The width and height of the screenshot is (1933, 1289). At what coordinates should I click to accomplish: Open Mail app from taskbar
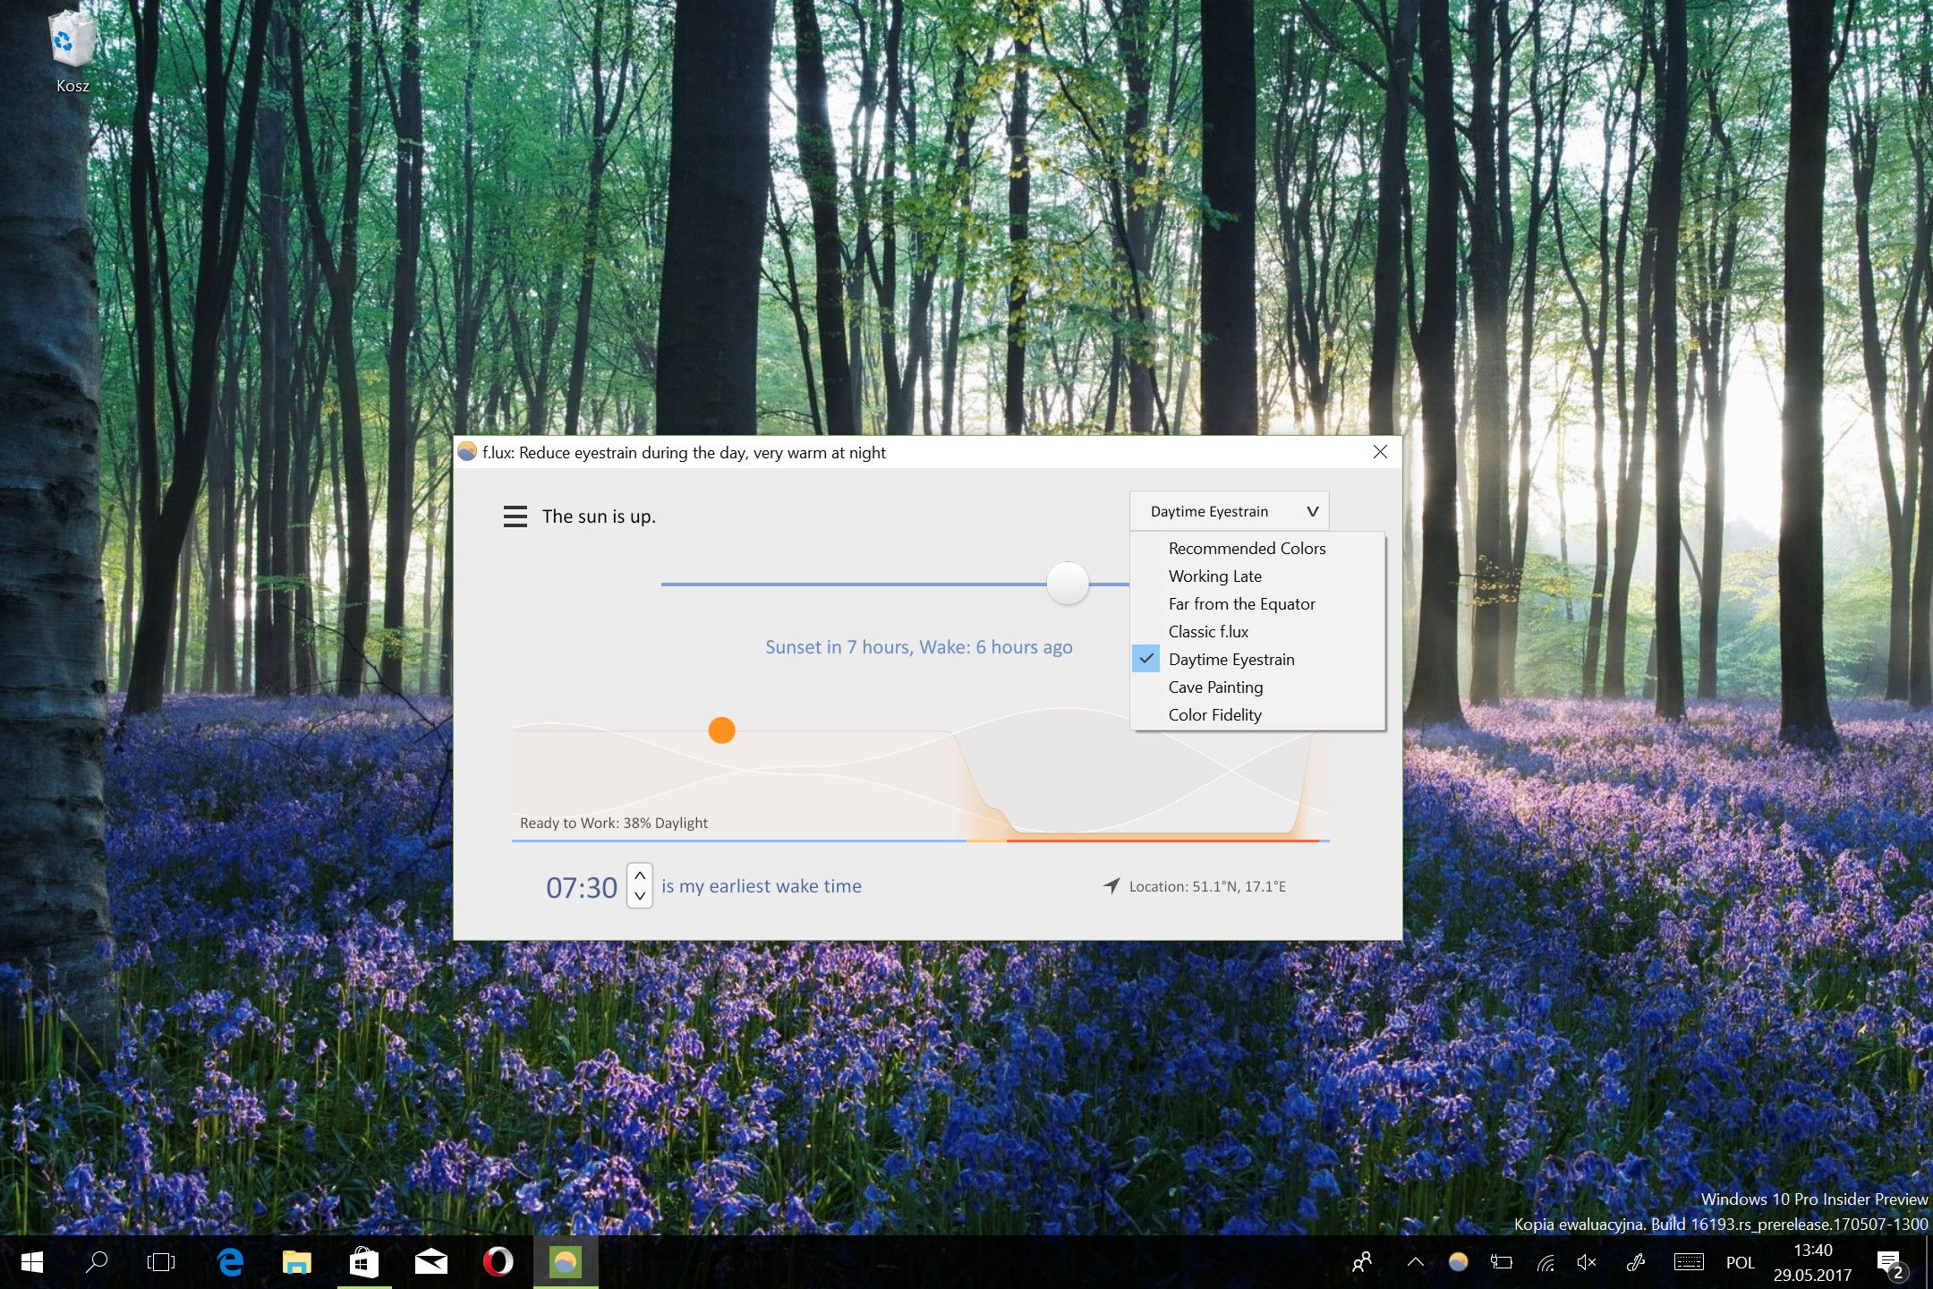click(430, 1262)
